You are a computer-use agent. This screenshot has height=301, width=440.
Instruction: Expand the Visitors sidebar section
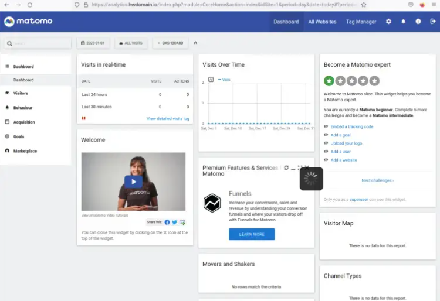click(21, 93)
